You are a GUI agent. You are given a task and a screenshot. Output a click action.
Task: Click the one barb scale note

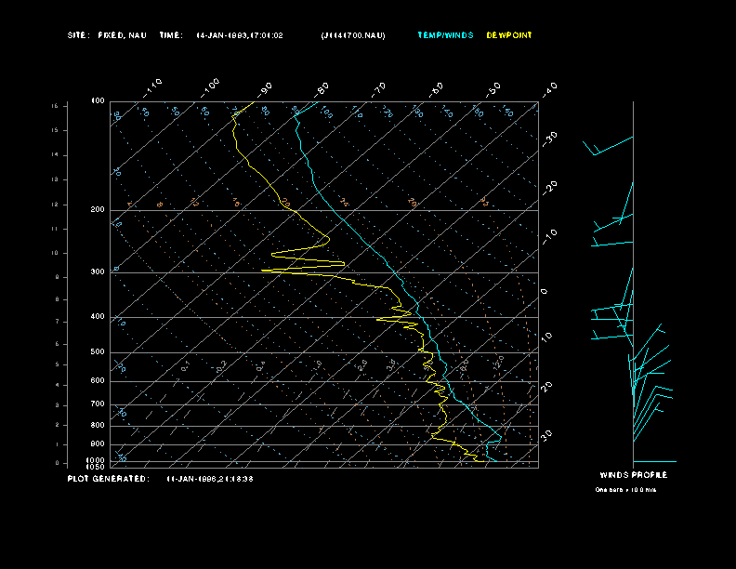[625, 490]
